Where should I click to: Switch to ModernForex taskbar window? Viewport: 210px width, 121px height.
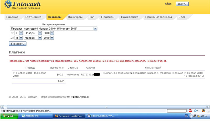click(36, 116)
